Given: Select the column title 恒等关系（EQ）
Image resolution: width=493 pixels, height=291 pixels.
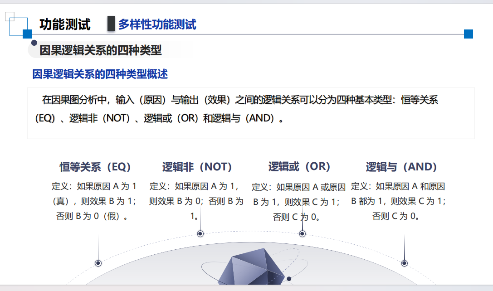Looking at the screenshot, I should point(95,166).
